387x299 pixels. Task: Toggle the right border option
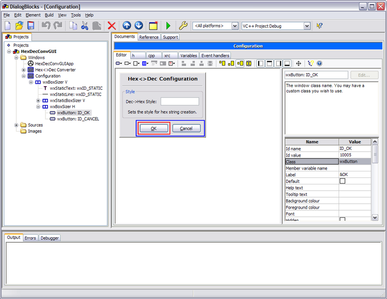278,63
